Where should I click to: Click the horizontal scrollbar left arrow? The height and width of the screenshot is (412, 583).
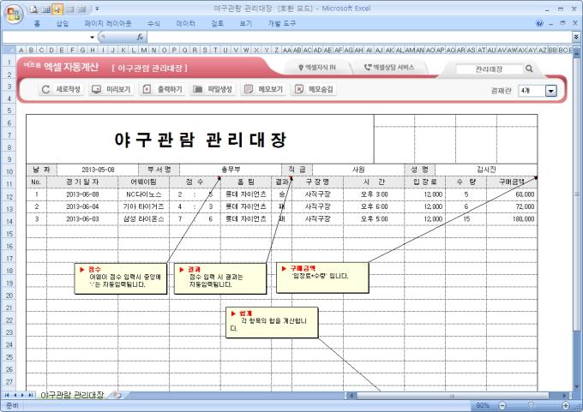coord(352,396)
